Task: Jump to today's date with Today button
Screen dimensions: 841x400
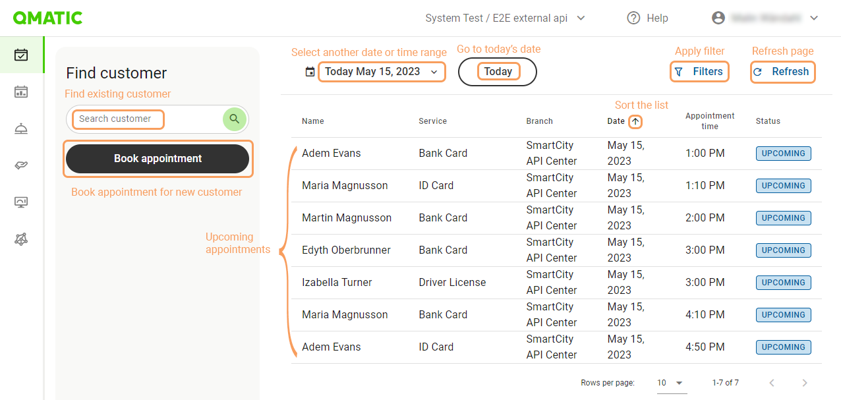Action: tap(498, 72)
